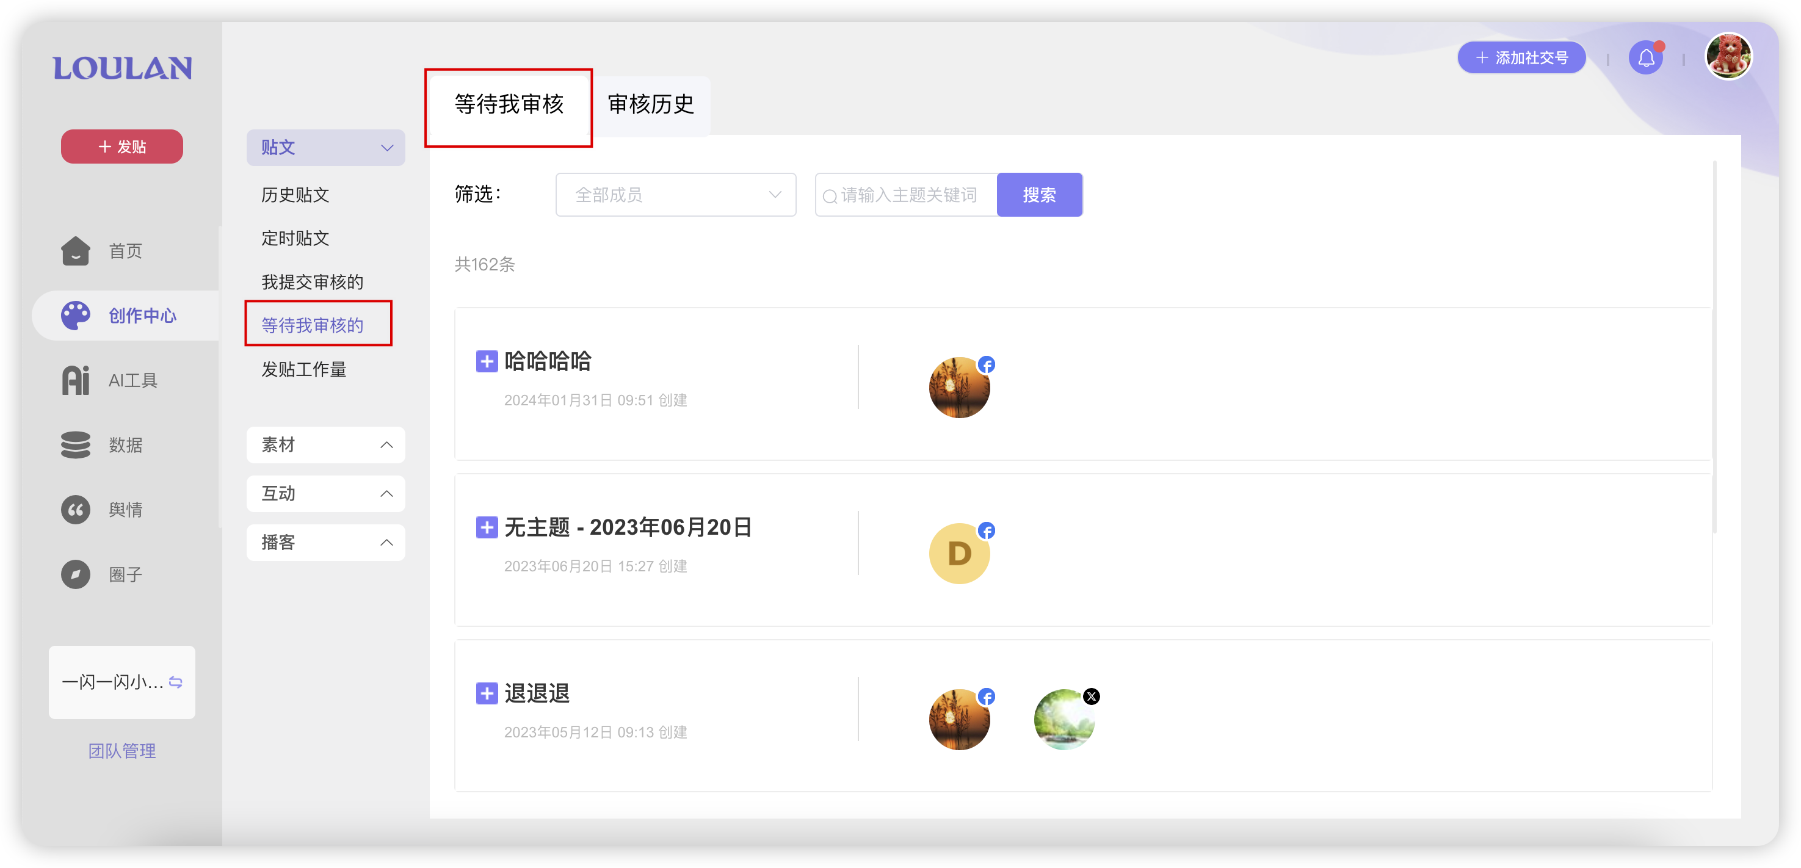Expand the 哈哈哈哈 post plus icon
Viewport: 1801px width, 868px height.
click(487, 361)
